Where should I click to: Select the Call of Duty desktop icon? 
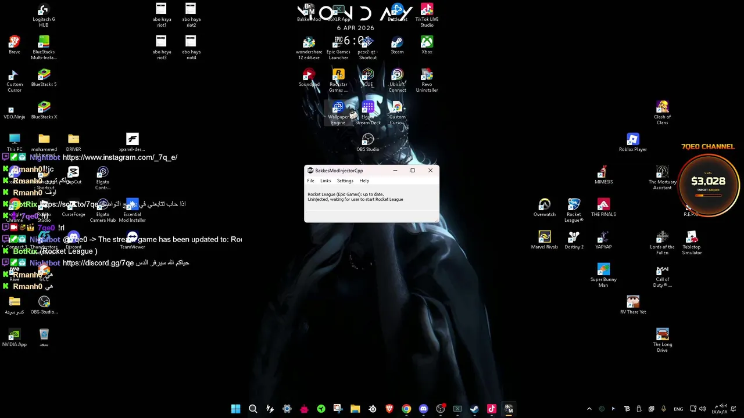(662, 276)
